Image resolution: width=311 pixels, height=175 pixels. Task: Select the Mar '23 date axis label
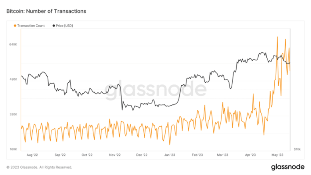(x=222, y=155)
